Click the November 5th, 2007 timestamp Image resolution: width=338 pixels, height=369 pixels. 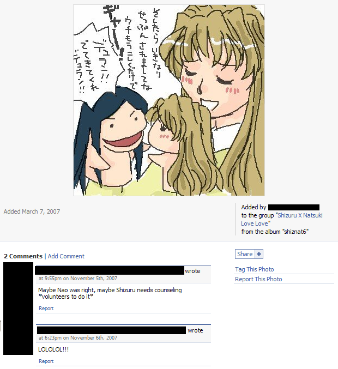pos(78,279)
